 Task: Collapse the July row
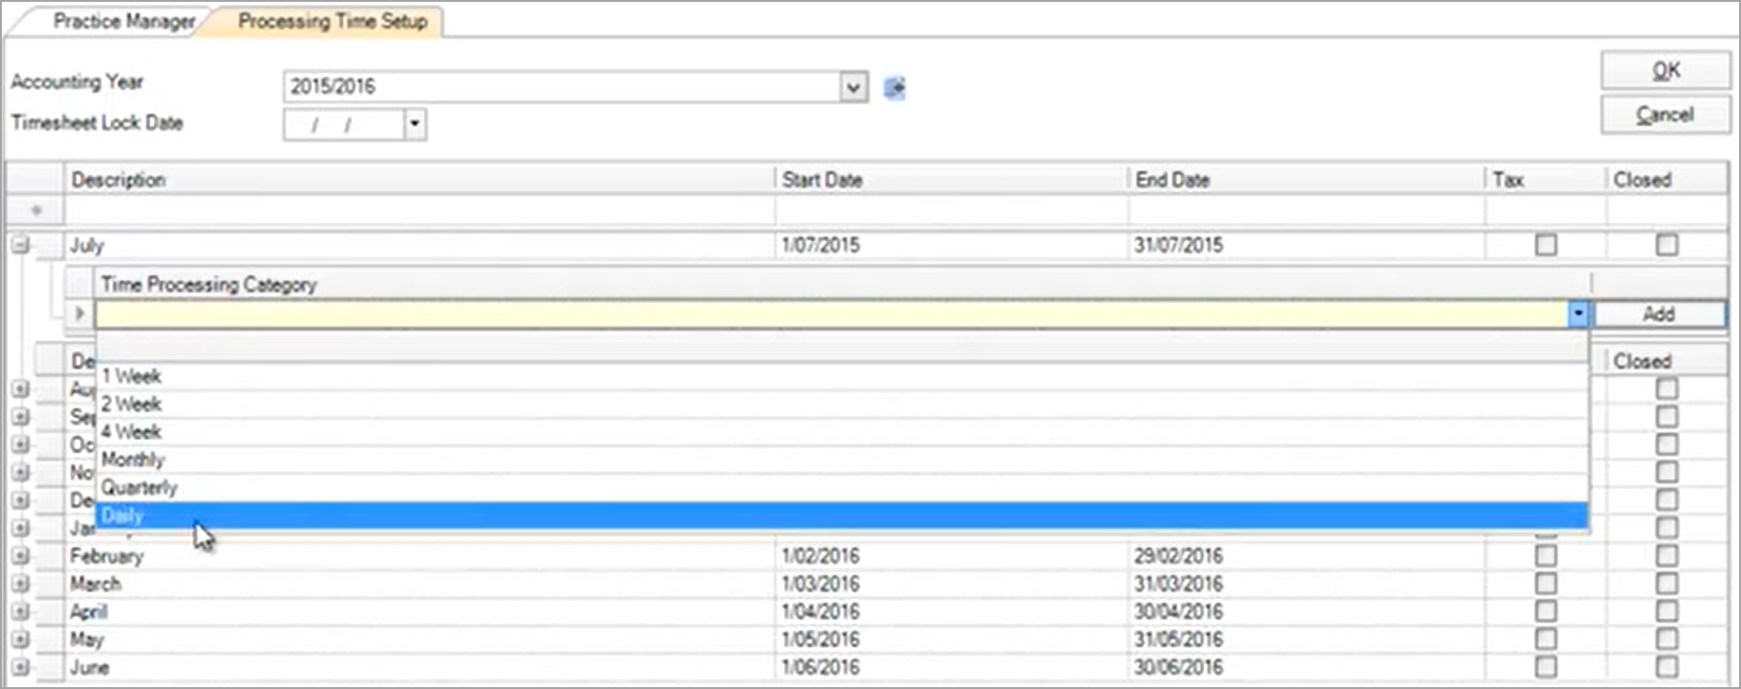coord(20,245)
